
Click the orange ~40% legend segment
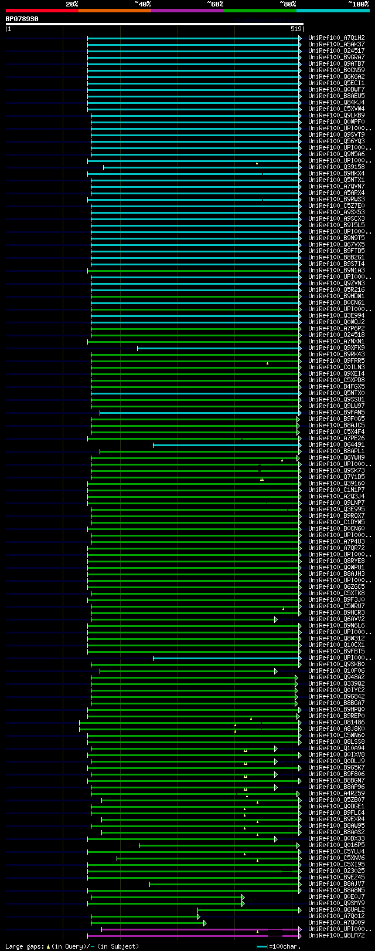115,11
